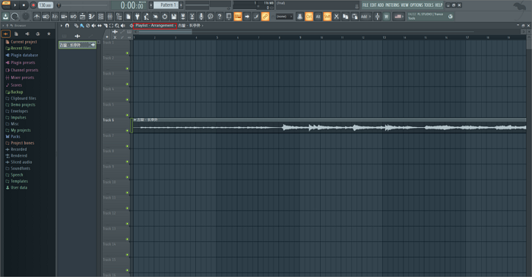Click the microphone recording icon

tap(201, 16)
